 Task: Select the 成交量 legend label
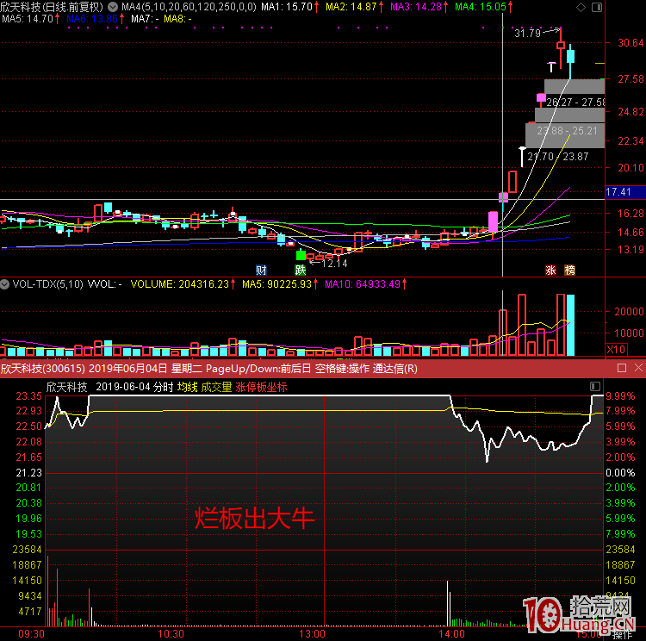click(x=216, y=387)
